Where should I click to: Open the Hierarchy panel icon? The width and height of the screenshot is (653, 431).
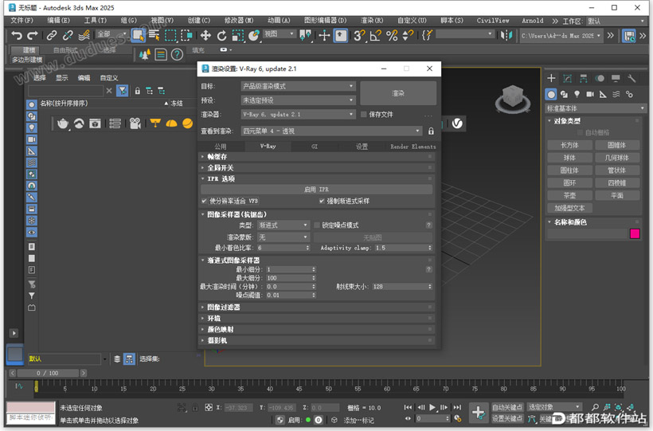(584, 78)
